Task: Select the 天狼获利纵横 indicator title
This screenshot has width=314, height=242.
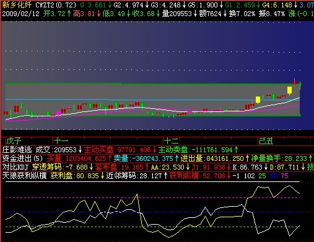Action: coord(24,176)
